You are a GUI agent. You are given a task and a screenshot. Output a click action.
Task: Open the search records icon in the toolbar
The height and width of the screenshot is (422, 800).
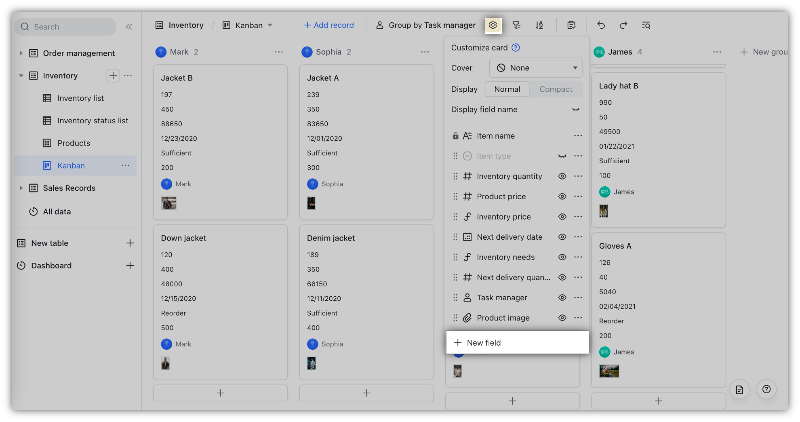(x=646, y=25)
